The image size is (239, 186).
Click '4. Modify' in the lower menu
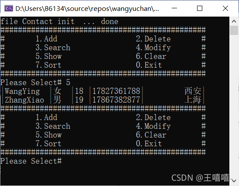click(153, 126)
